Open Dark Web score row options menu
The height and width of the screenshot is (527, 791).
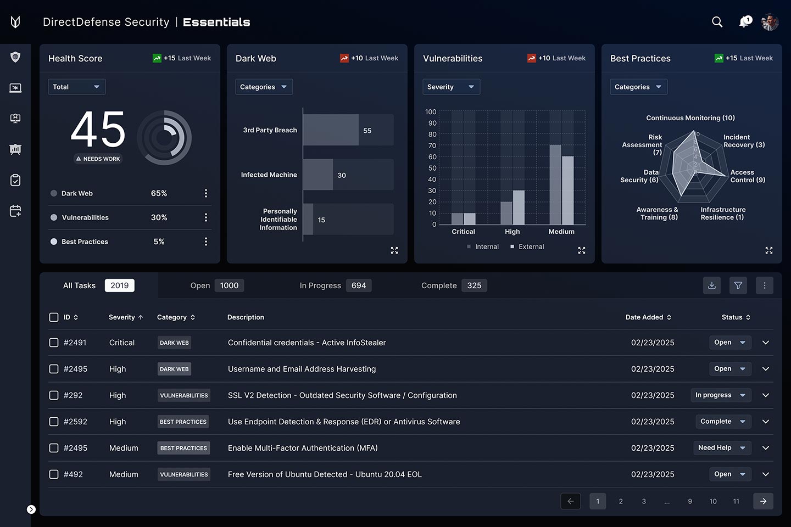coord(206,193)
